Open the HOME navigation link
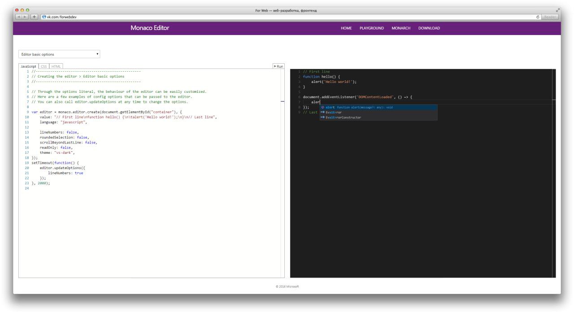 (x=346, y=28)
